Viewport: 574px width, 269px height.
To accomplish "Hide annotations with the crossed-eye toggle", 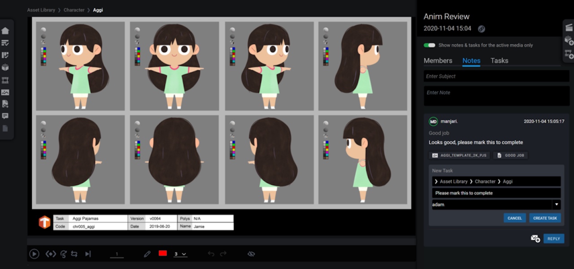I will (251, 254).
